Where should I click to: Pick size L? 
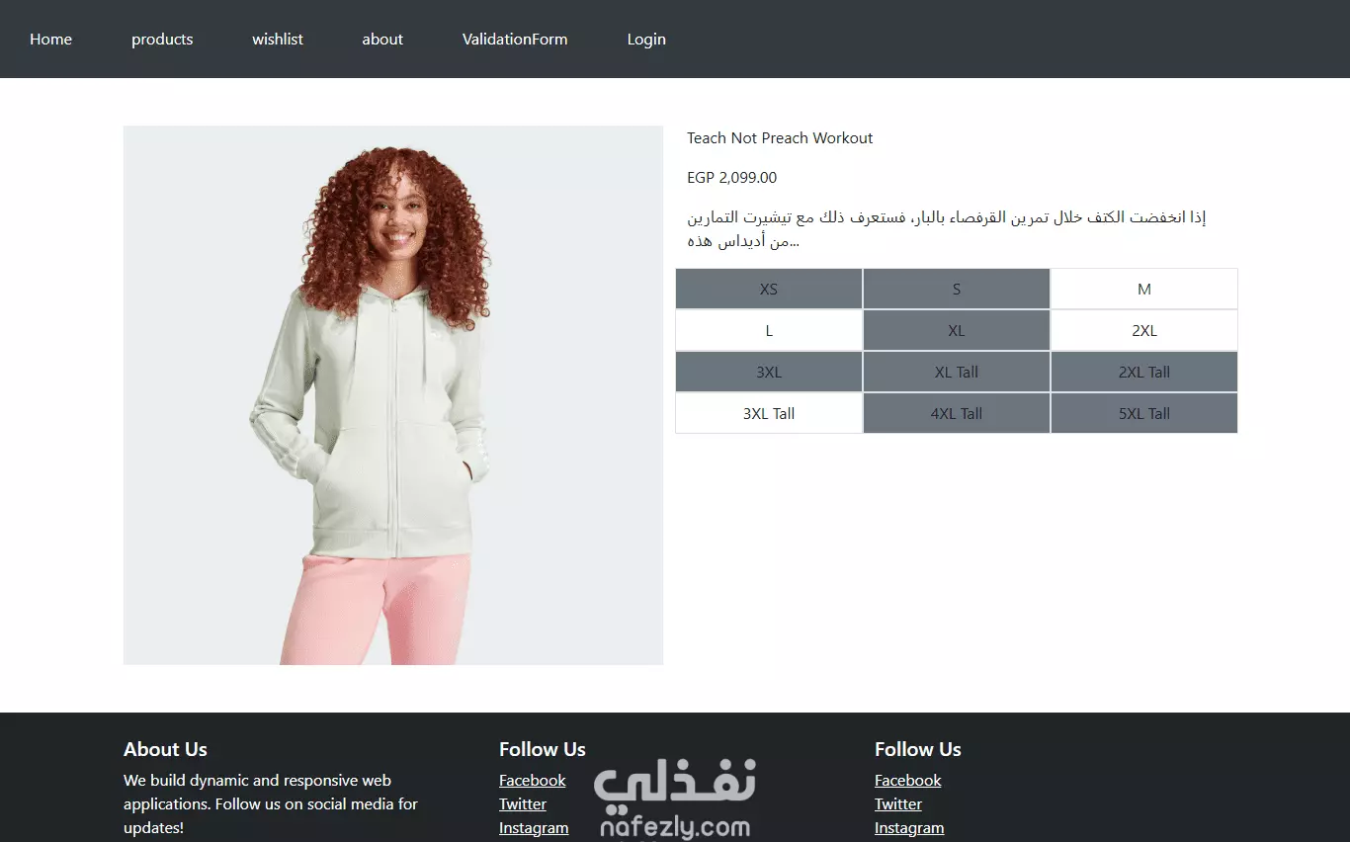coord(769,330)
